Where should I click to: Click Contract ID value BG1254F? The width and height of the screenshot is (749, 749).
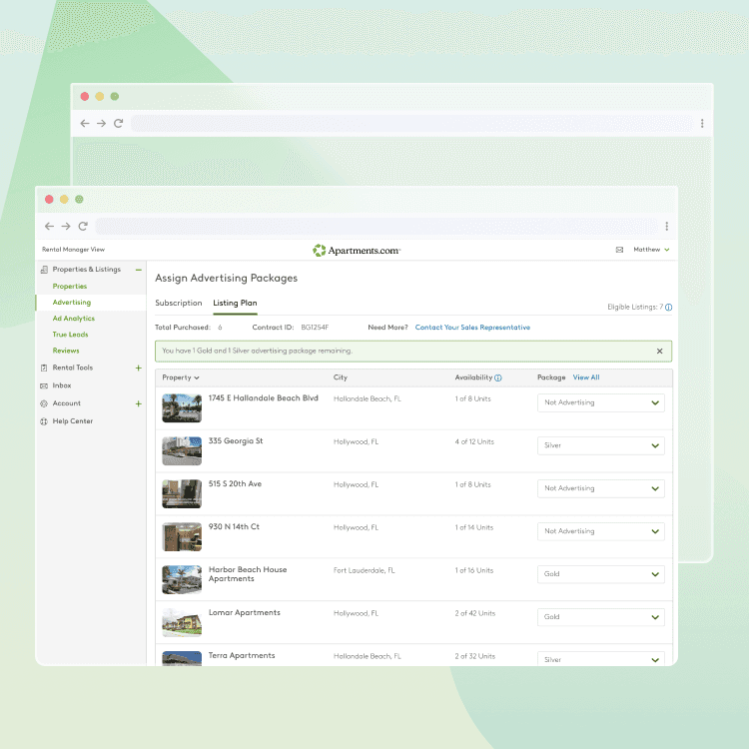tap(315, 328)
